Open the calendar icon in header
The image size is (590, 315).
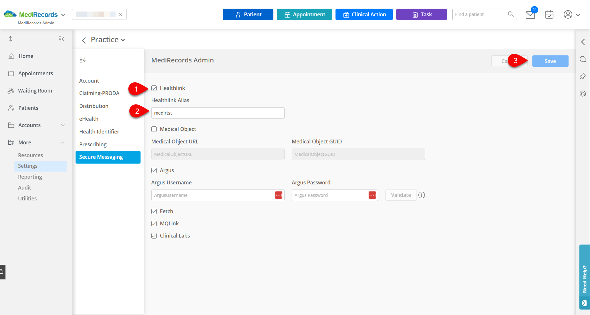[x=549, y=14]
